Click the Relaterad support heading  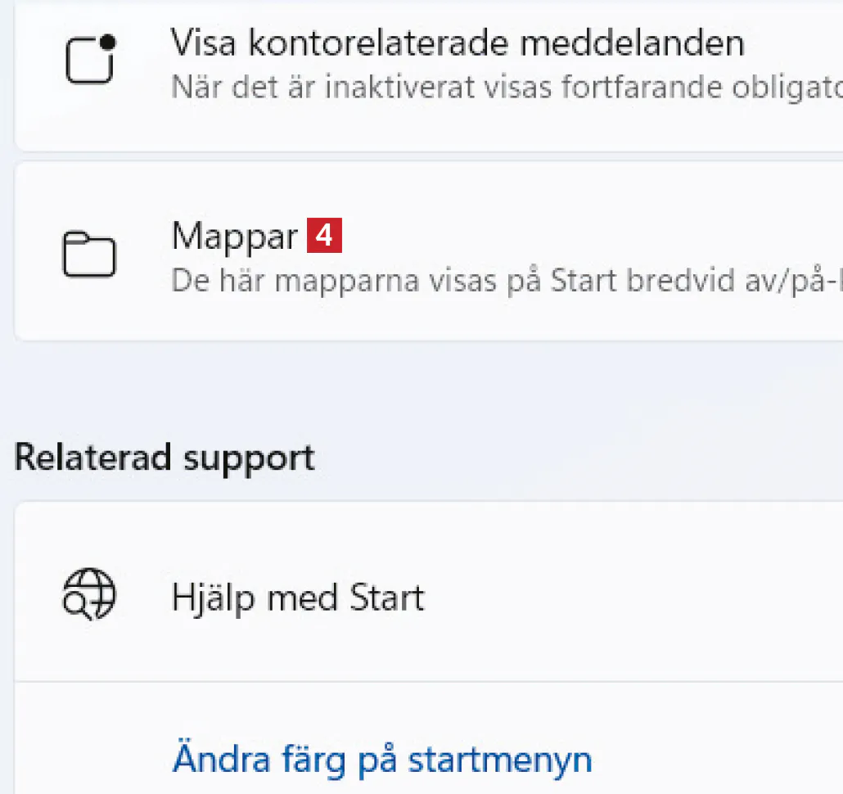tap(165, 458)
